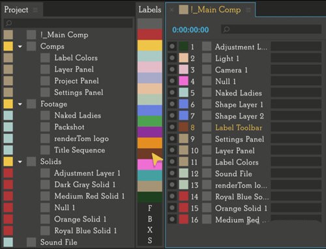Click the search icon in the Project panel
The height and width of the screenshot is (249, 326).
tap(9, 23)
